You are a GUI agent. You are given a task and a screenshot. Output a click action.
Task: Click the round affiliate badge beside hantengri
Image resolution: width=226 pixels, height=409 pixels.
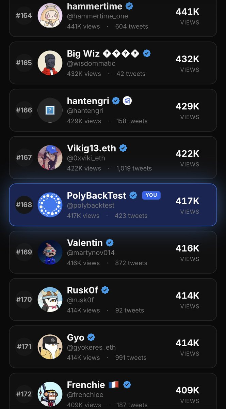point(127,101)
